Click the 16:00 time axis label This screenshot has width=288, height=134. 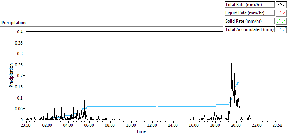tap(194, 126)
